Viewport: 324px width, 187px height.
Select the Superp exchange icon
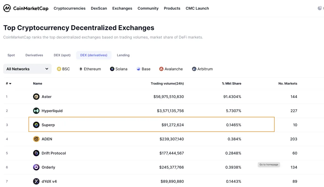[36, 125]
